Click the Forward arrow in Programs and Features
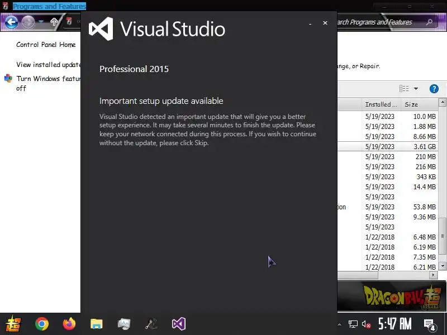Viewport: 447px width, 335px height. click(28, 22)
